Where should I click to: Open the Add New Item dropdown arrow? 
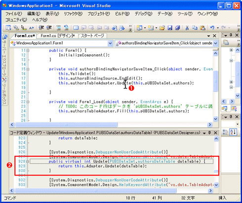click(156, 28)
